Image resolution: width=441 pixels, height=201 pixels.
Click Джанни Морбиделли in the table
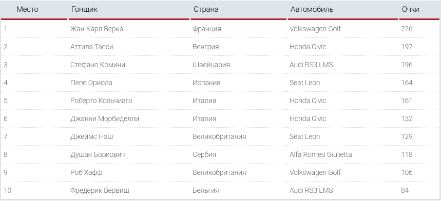(x=105, y=119)
